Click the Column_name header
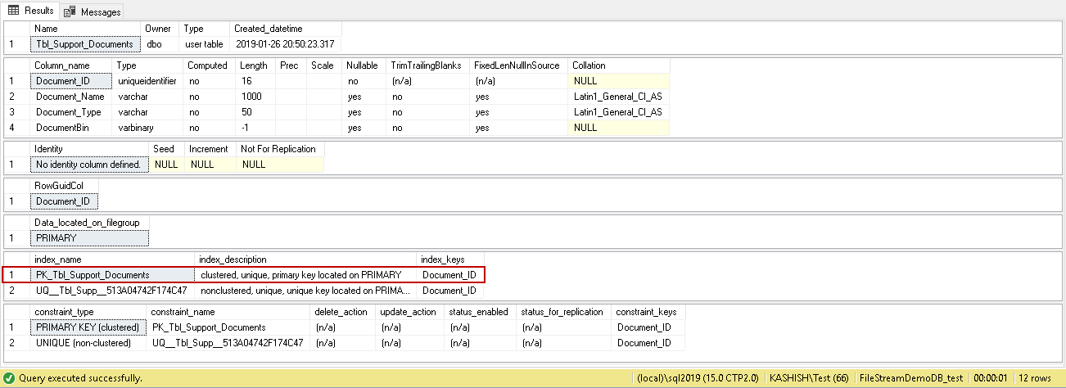 click(61, 65)
